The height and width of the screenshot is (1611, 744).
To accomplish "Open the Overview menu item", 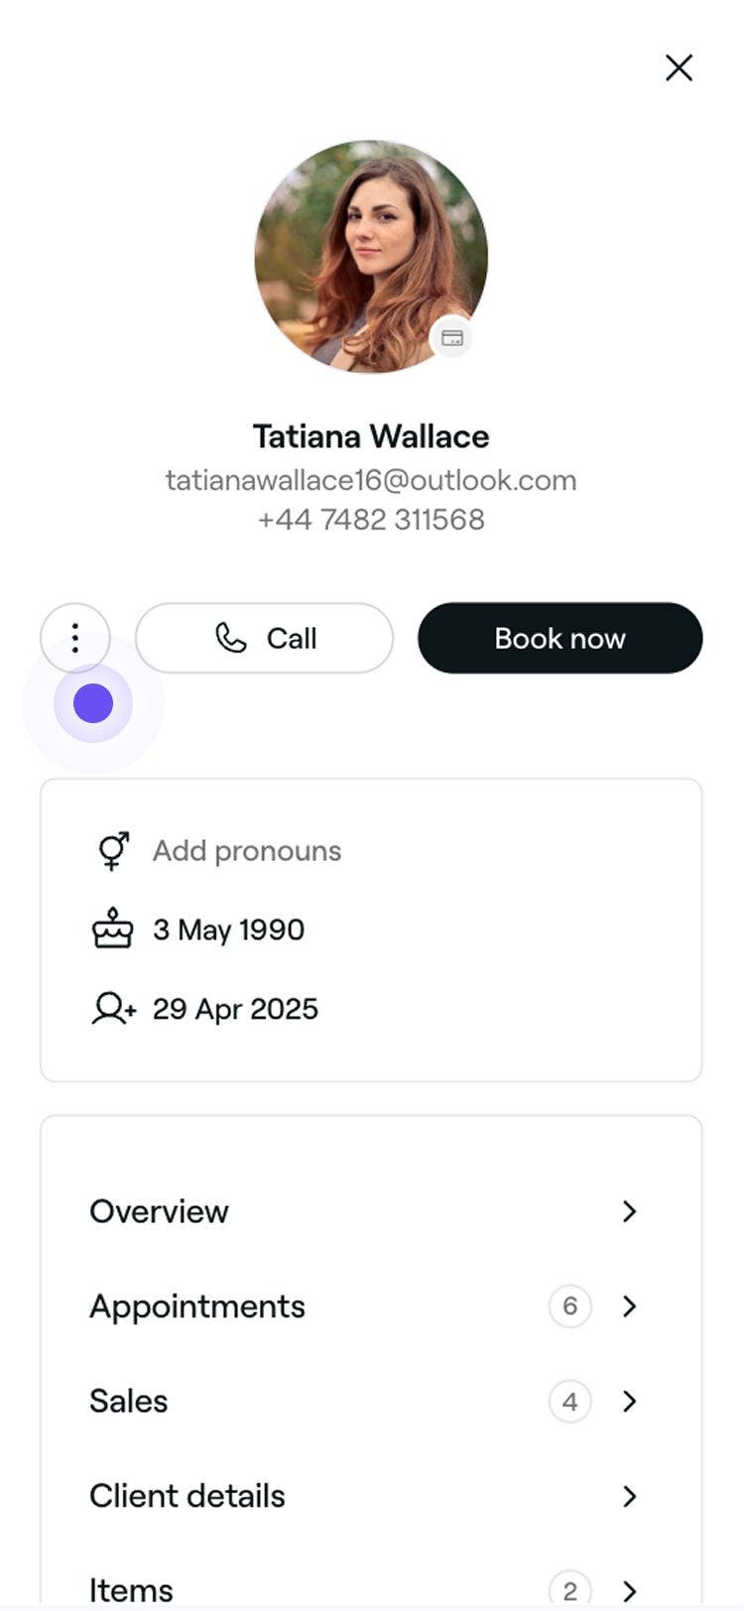I will (x=160, y=1211).
